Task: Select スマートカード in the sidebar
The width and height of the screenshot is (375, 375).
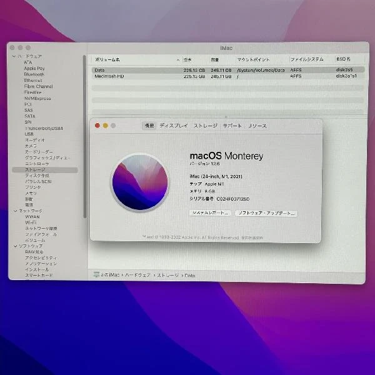Action: point(39,275)
